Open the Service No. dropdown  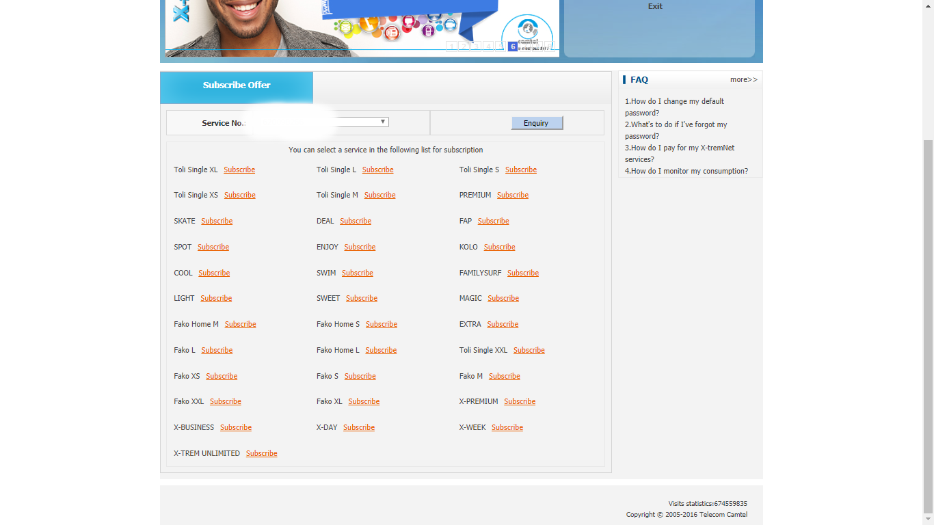(384, 122)
